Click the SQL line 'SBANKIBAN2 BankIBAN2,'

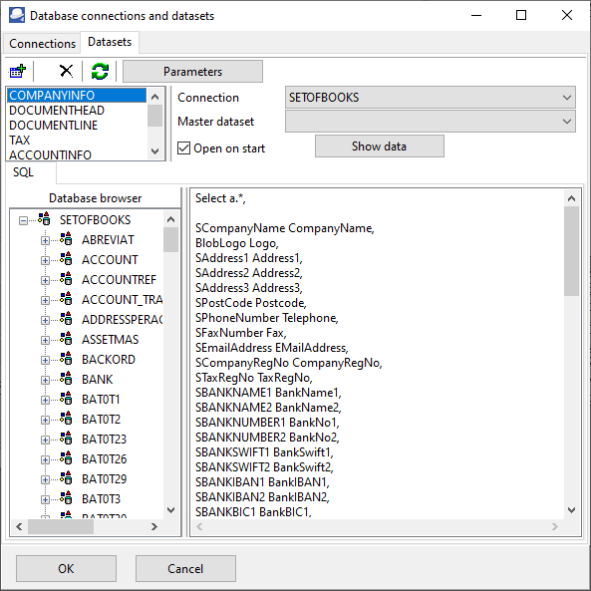coord(262,497)
